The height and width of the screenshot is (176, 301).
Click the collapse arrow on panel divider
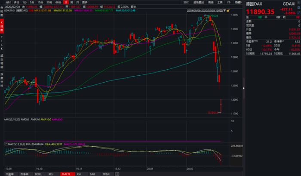244,88
